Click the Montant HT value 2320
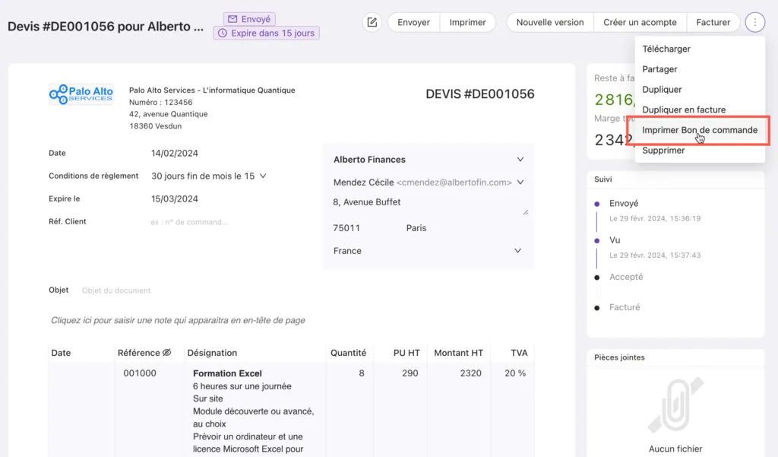This screenshot has height=457, width=778. click(x=470, y=373)
